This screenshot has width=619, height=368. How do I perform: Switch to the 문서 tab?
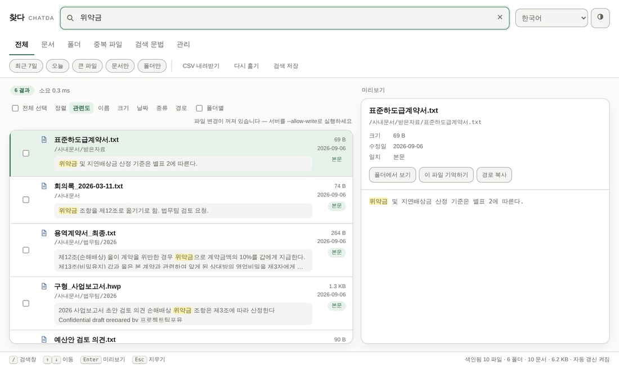[48, 44]
